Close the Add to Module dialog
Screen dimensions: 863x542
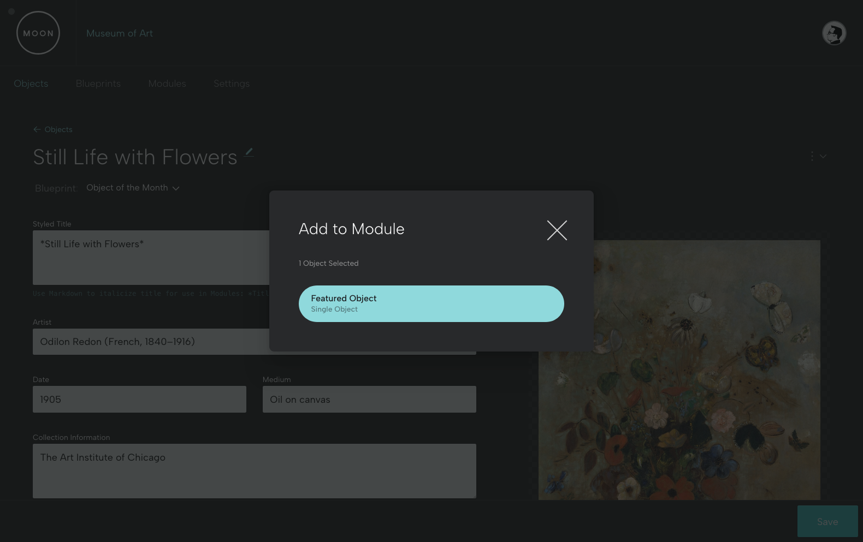(557, 230)
